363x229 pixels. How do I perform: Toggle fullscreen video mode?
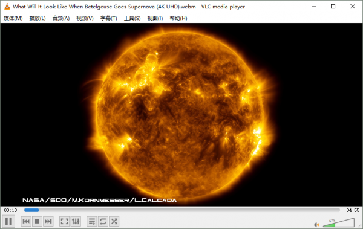[x=64, y=221]
